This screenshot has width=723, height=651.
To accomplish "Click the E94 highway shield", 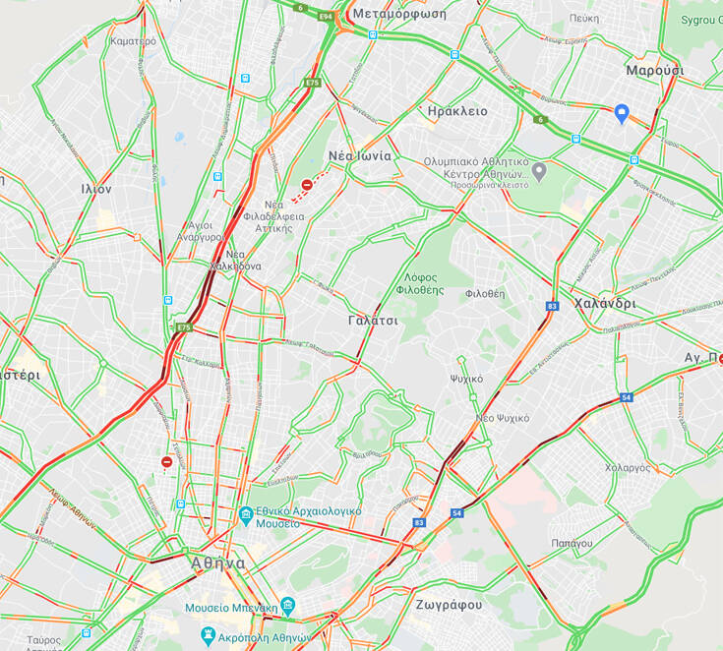I will [x=326, y=17].
